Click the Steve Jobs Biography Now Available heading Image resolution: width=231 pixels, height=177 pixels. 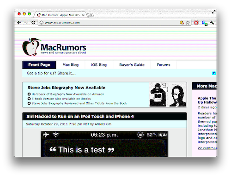click(67, 88)
